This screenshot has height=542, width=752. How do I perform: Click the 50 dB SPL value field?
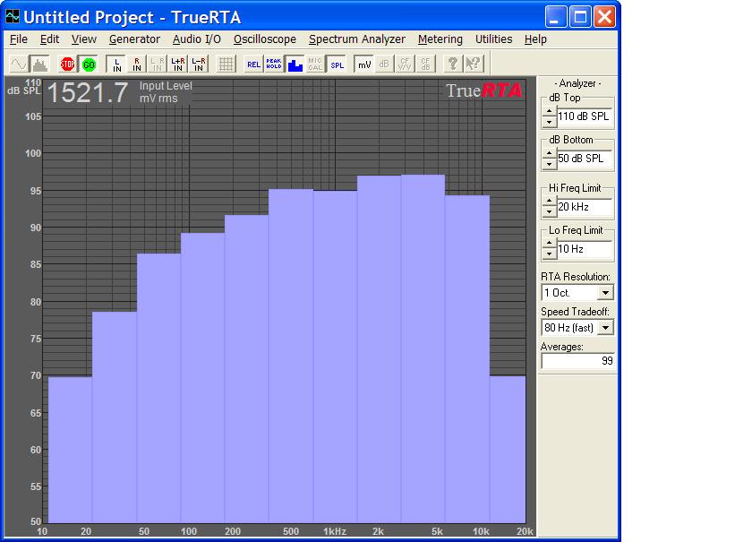(x=584, y=159)
